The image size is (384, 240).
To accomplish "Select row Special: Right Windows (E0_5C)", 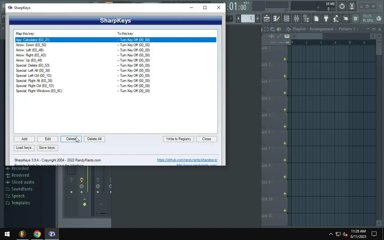I will point(115,91).
